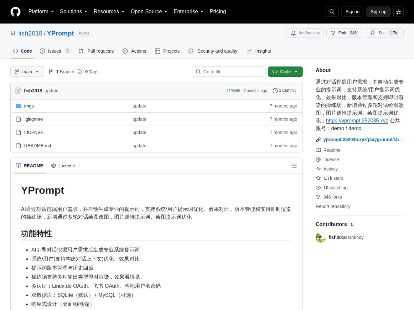
Task: View commit history via 1 Commit
Action: pyautogui.click(x=284, y=91)
